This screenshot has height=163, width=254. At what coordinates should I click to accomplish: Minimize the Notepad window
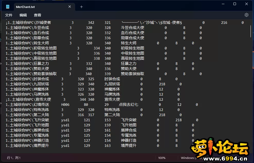coord(223,4)
